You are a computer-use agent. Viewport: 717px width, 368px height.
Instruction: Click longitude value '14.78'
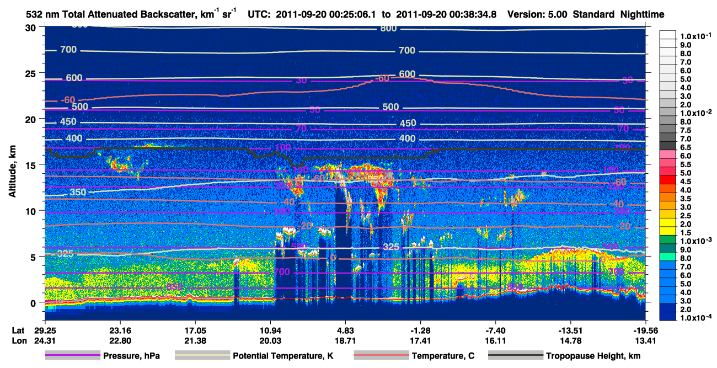point(570,340)
